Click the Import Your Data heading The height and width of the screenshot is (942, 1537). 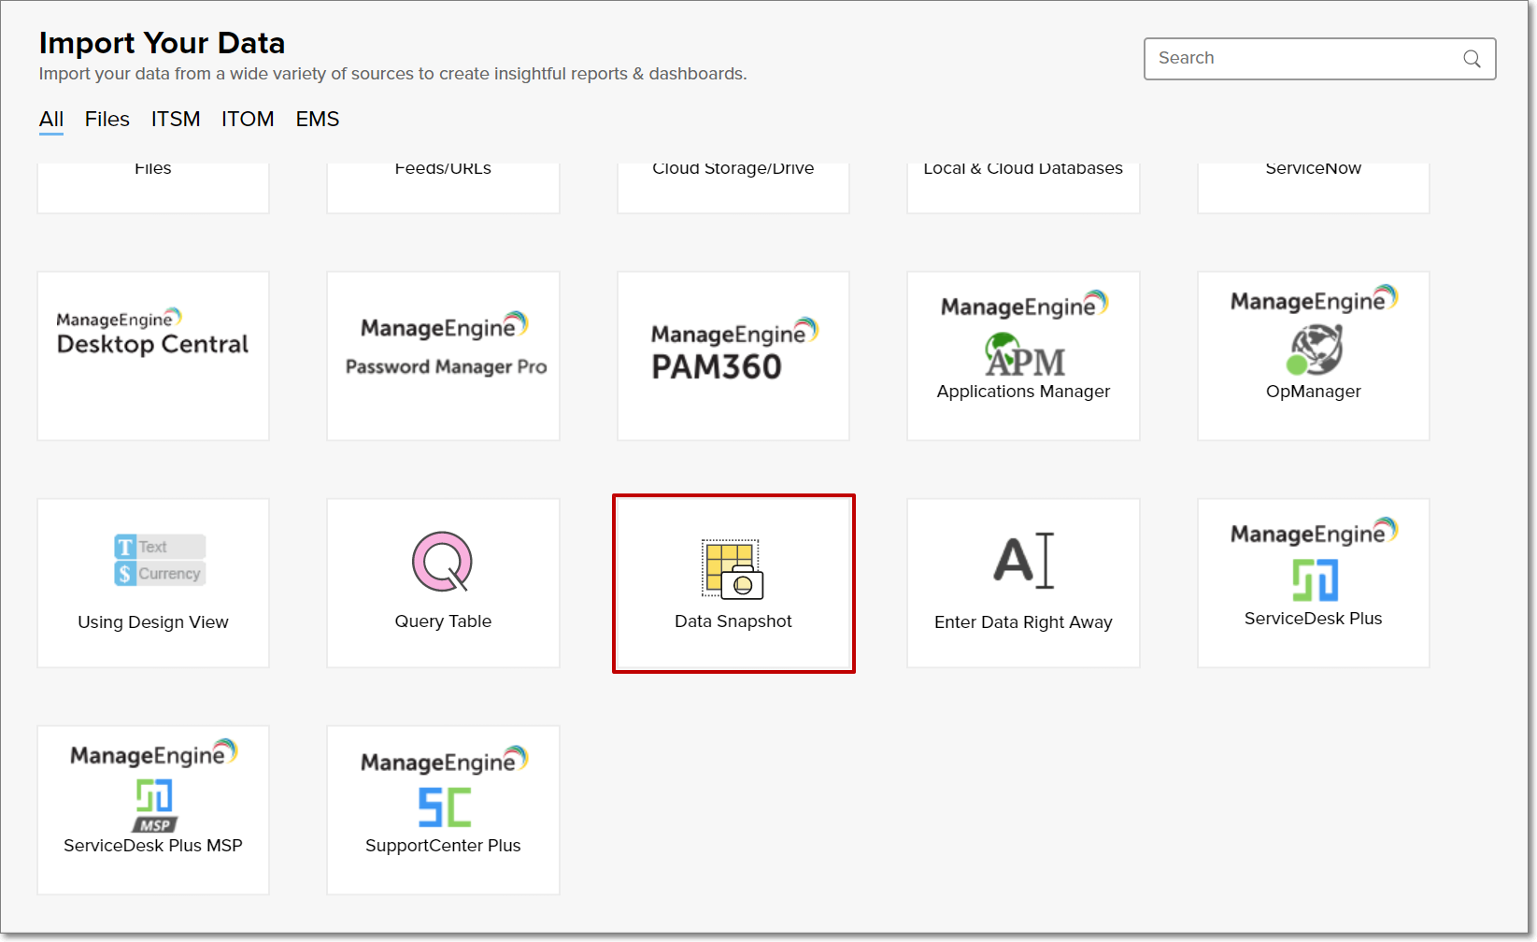click(162, 43)
